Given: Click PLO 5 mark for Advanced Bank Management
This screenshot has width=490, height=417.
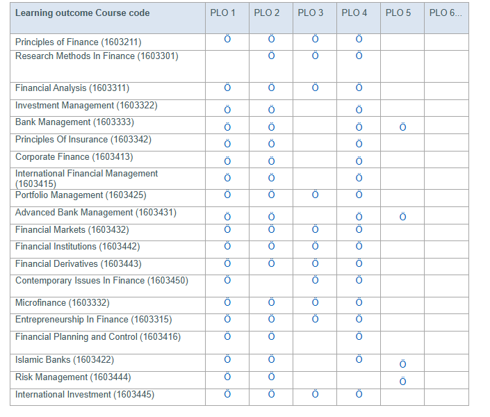Looking at the screenshot, I should [403, 217].
